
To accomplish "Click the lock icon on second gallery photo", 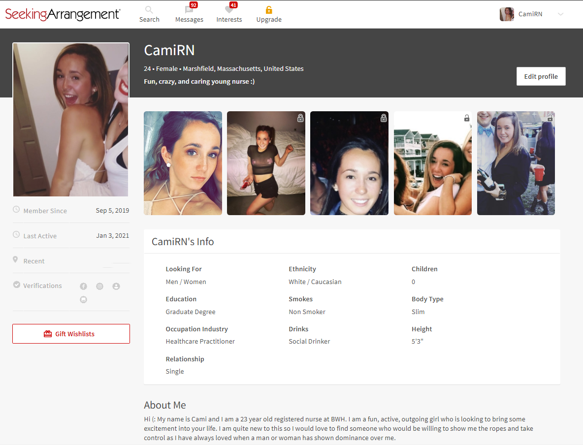I will pos(300,118).
